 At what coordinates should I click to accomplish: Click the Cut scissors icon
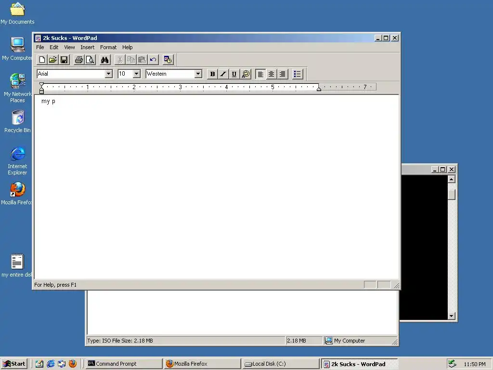point(120,60)
